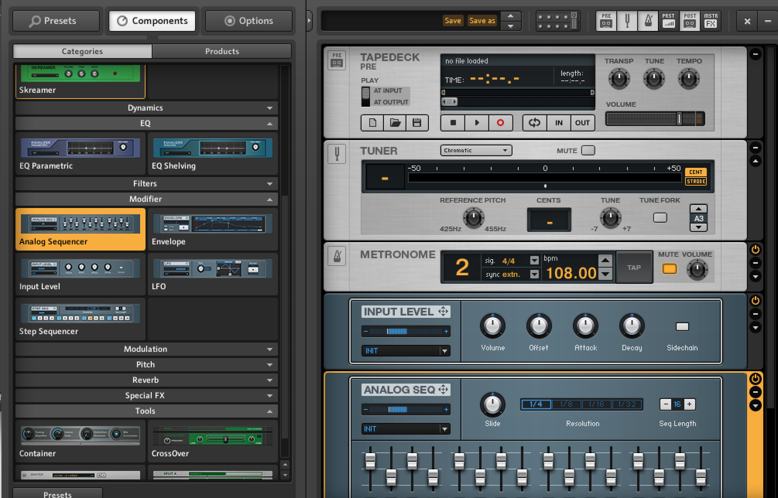Toggle the Tapedeck Pre toolbar icon
This screenshot has height=498, width=778.
point(606,21)
